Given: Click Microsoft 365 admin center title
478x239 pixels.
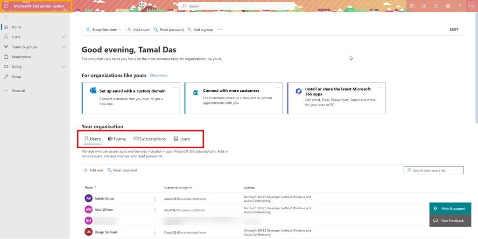Looking at the screenshot, I should (x=39, y=6).
